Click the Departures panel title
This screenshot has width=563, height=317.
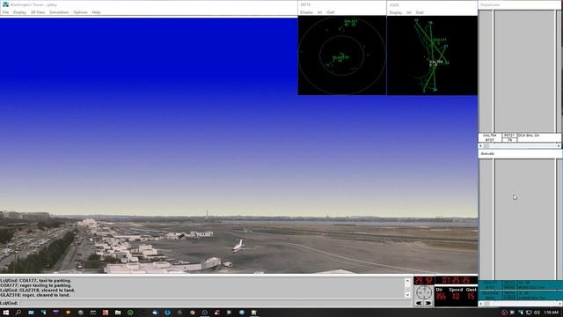pyautogui.click(x=490, y=4)
